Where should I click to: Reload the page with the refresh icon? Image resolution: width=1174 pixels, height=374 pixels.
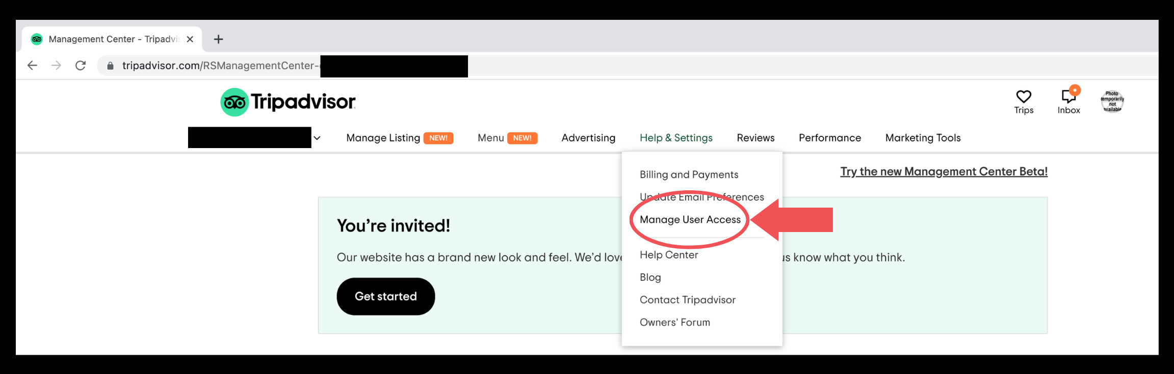click(81, 66)
